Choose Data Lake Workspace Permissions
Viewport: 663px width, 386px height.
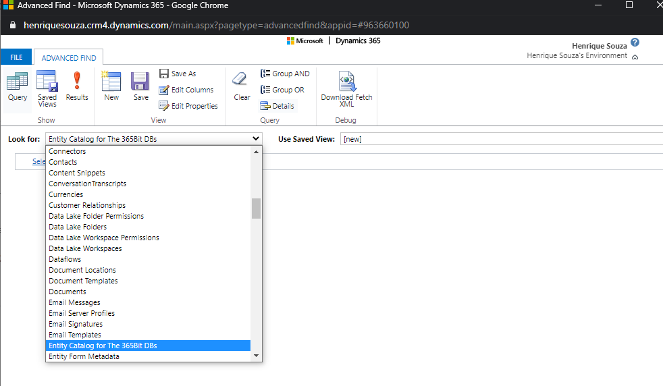tap(148, 238)
